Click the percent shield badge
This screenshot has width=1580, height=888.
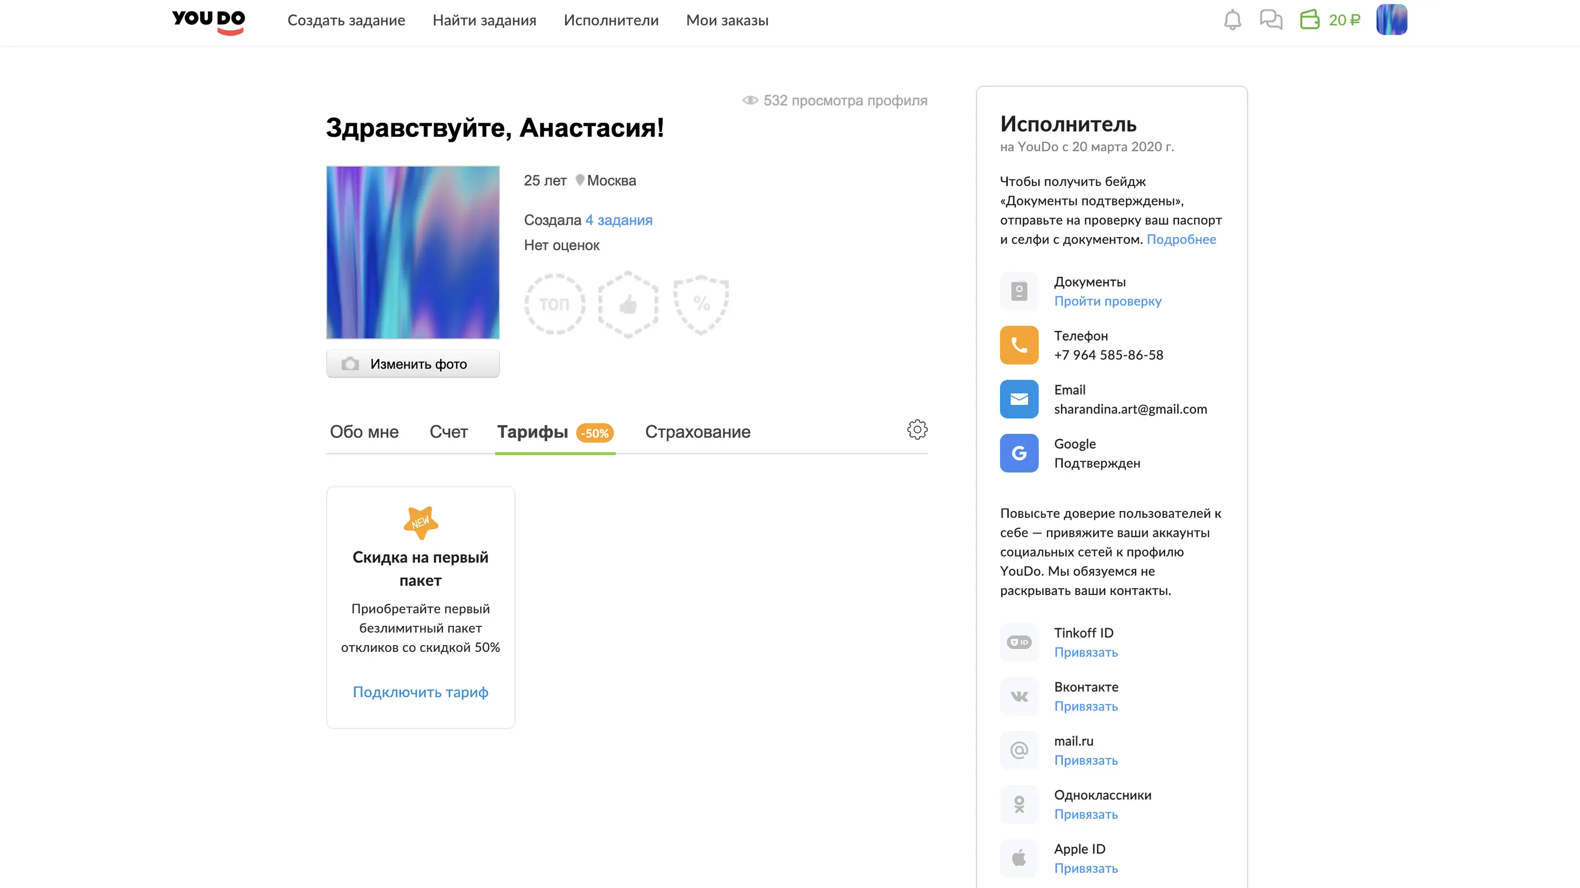pyautogui.click(x=701, y=304)
